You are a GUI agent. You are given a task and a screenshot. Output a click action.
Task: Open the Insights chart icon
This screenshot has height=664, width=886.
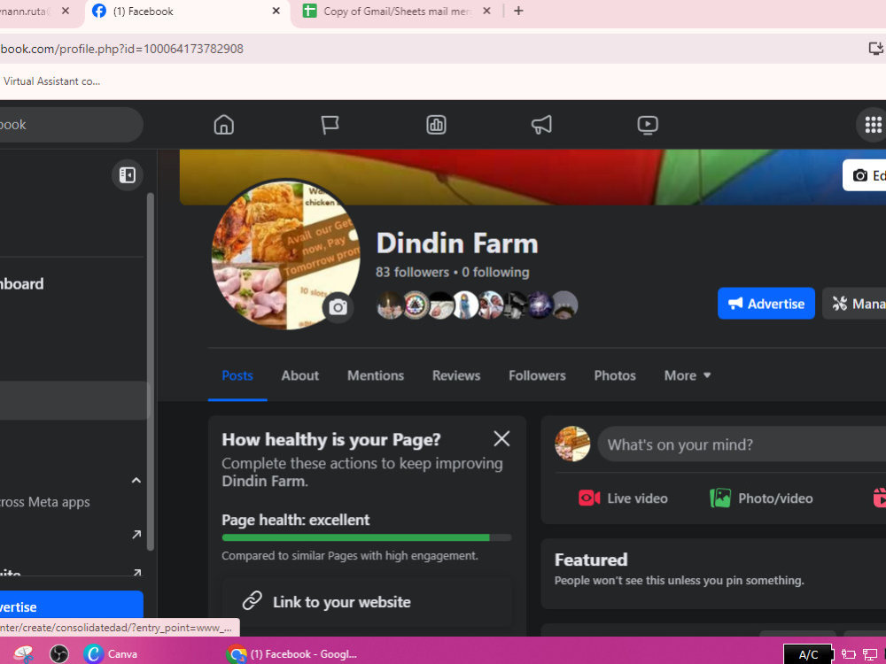point(436,125)
